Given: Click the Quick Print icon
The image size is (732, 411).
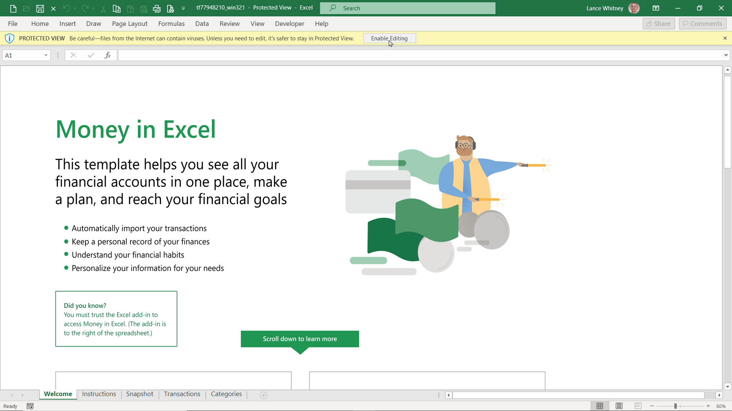Looking at the screenshot, I should [x=157, y=8].
